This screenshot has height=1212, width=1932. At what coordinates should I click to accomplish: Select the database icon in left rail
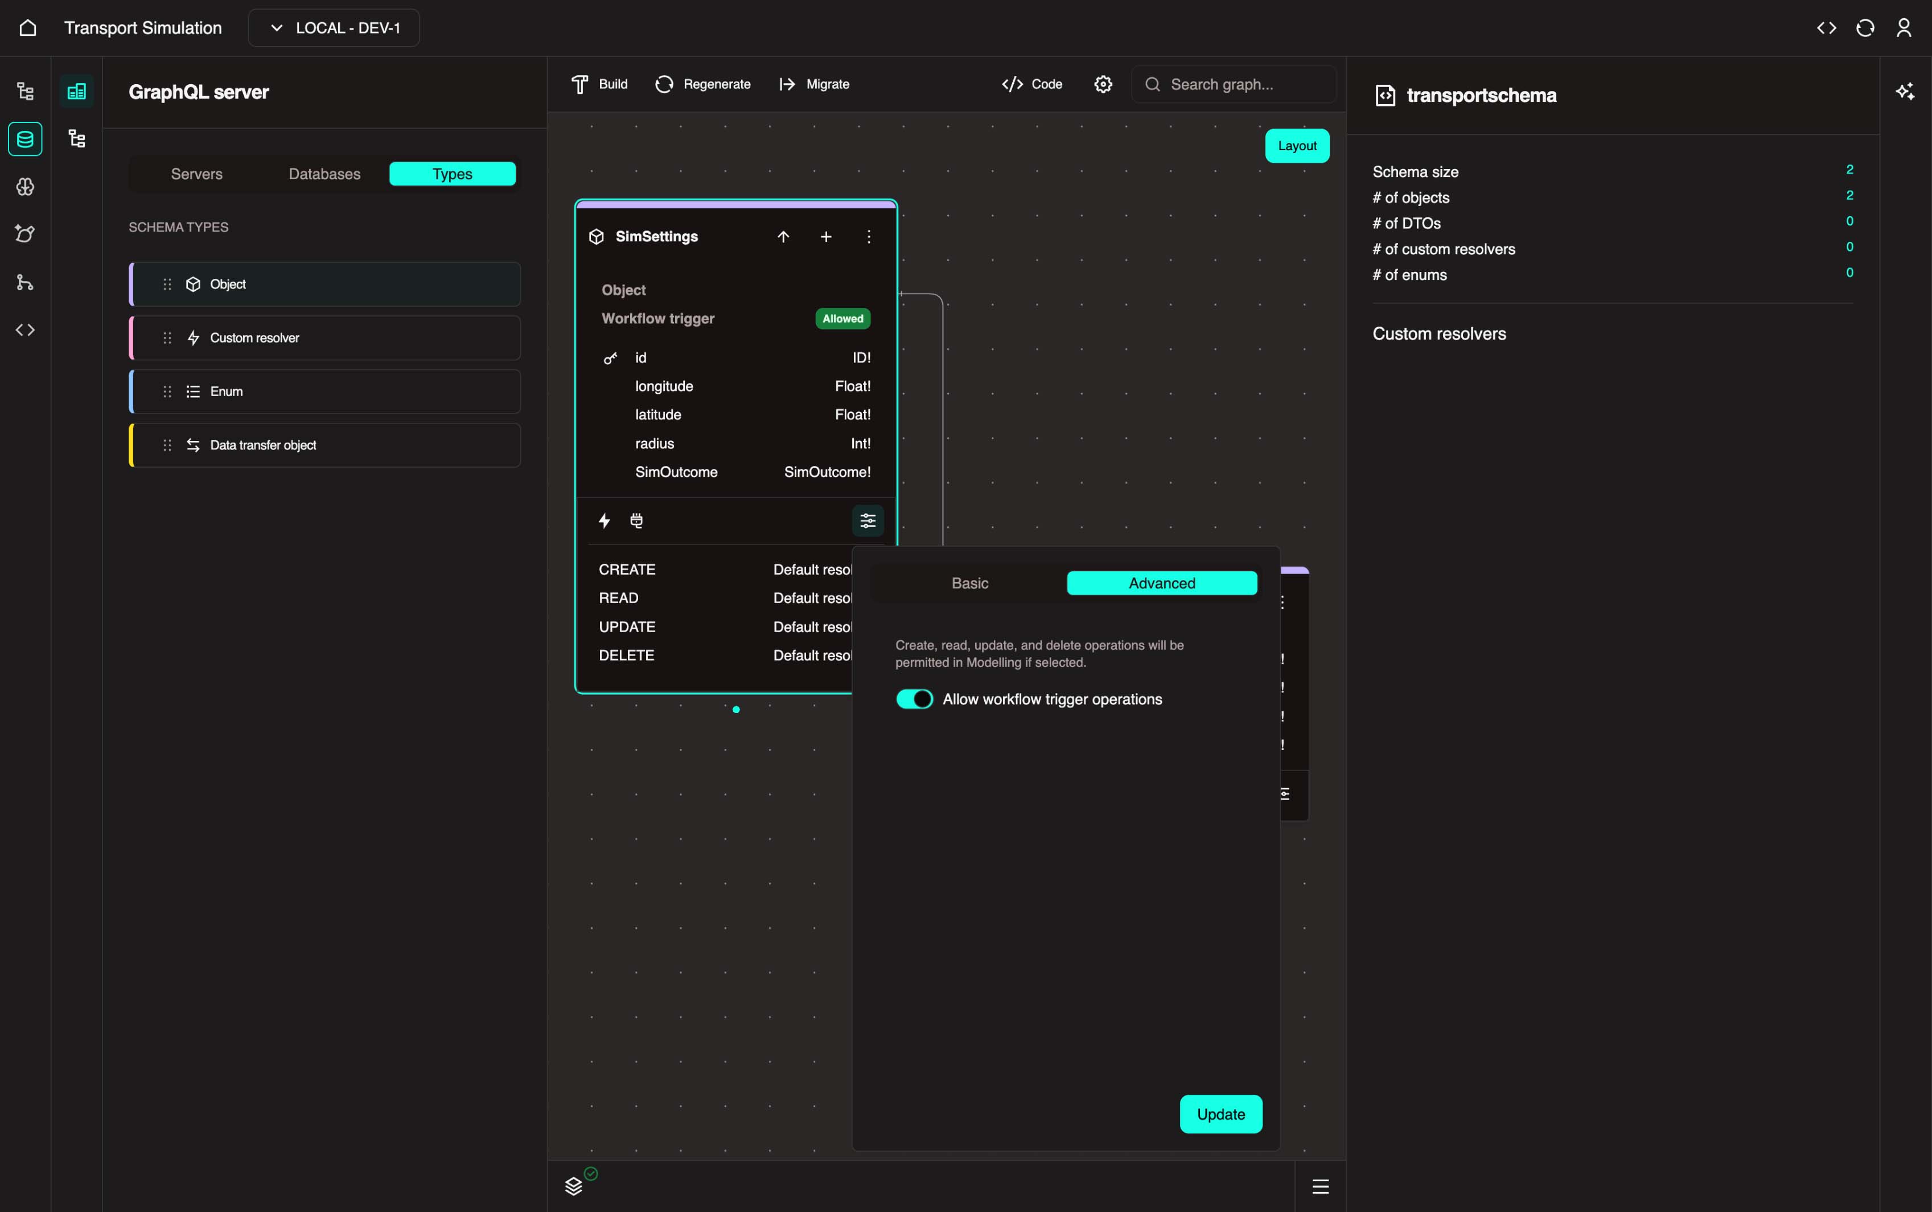(x=26, y=139)
